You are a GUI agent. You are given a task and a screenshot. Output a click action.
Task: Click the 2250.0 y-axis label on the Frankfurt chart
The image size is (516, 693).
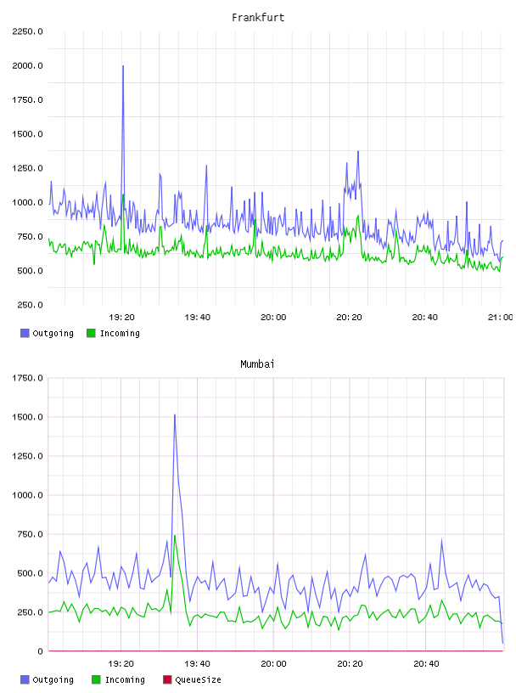coord(27,31)
